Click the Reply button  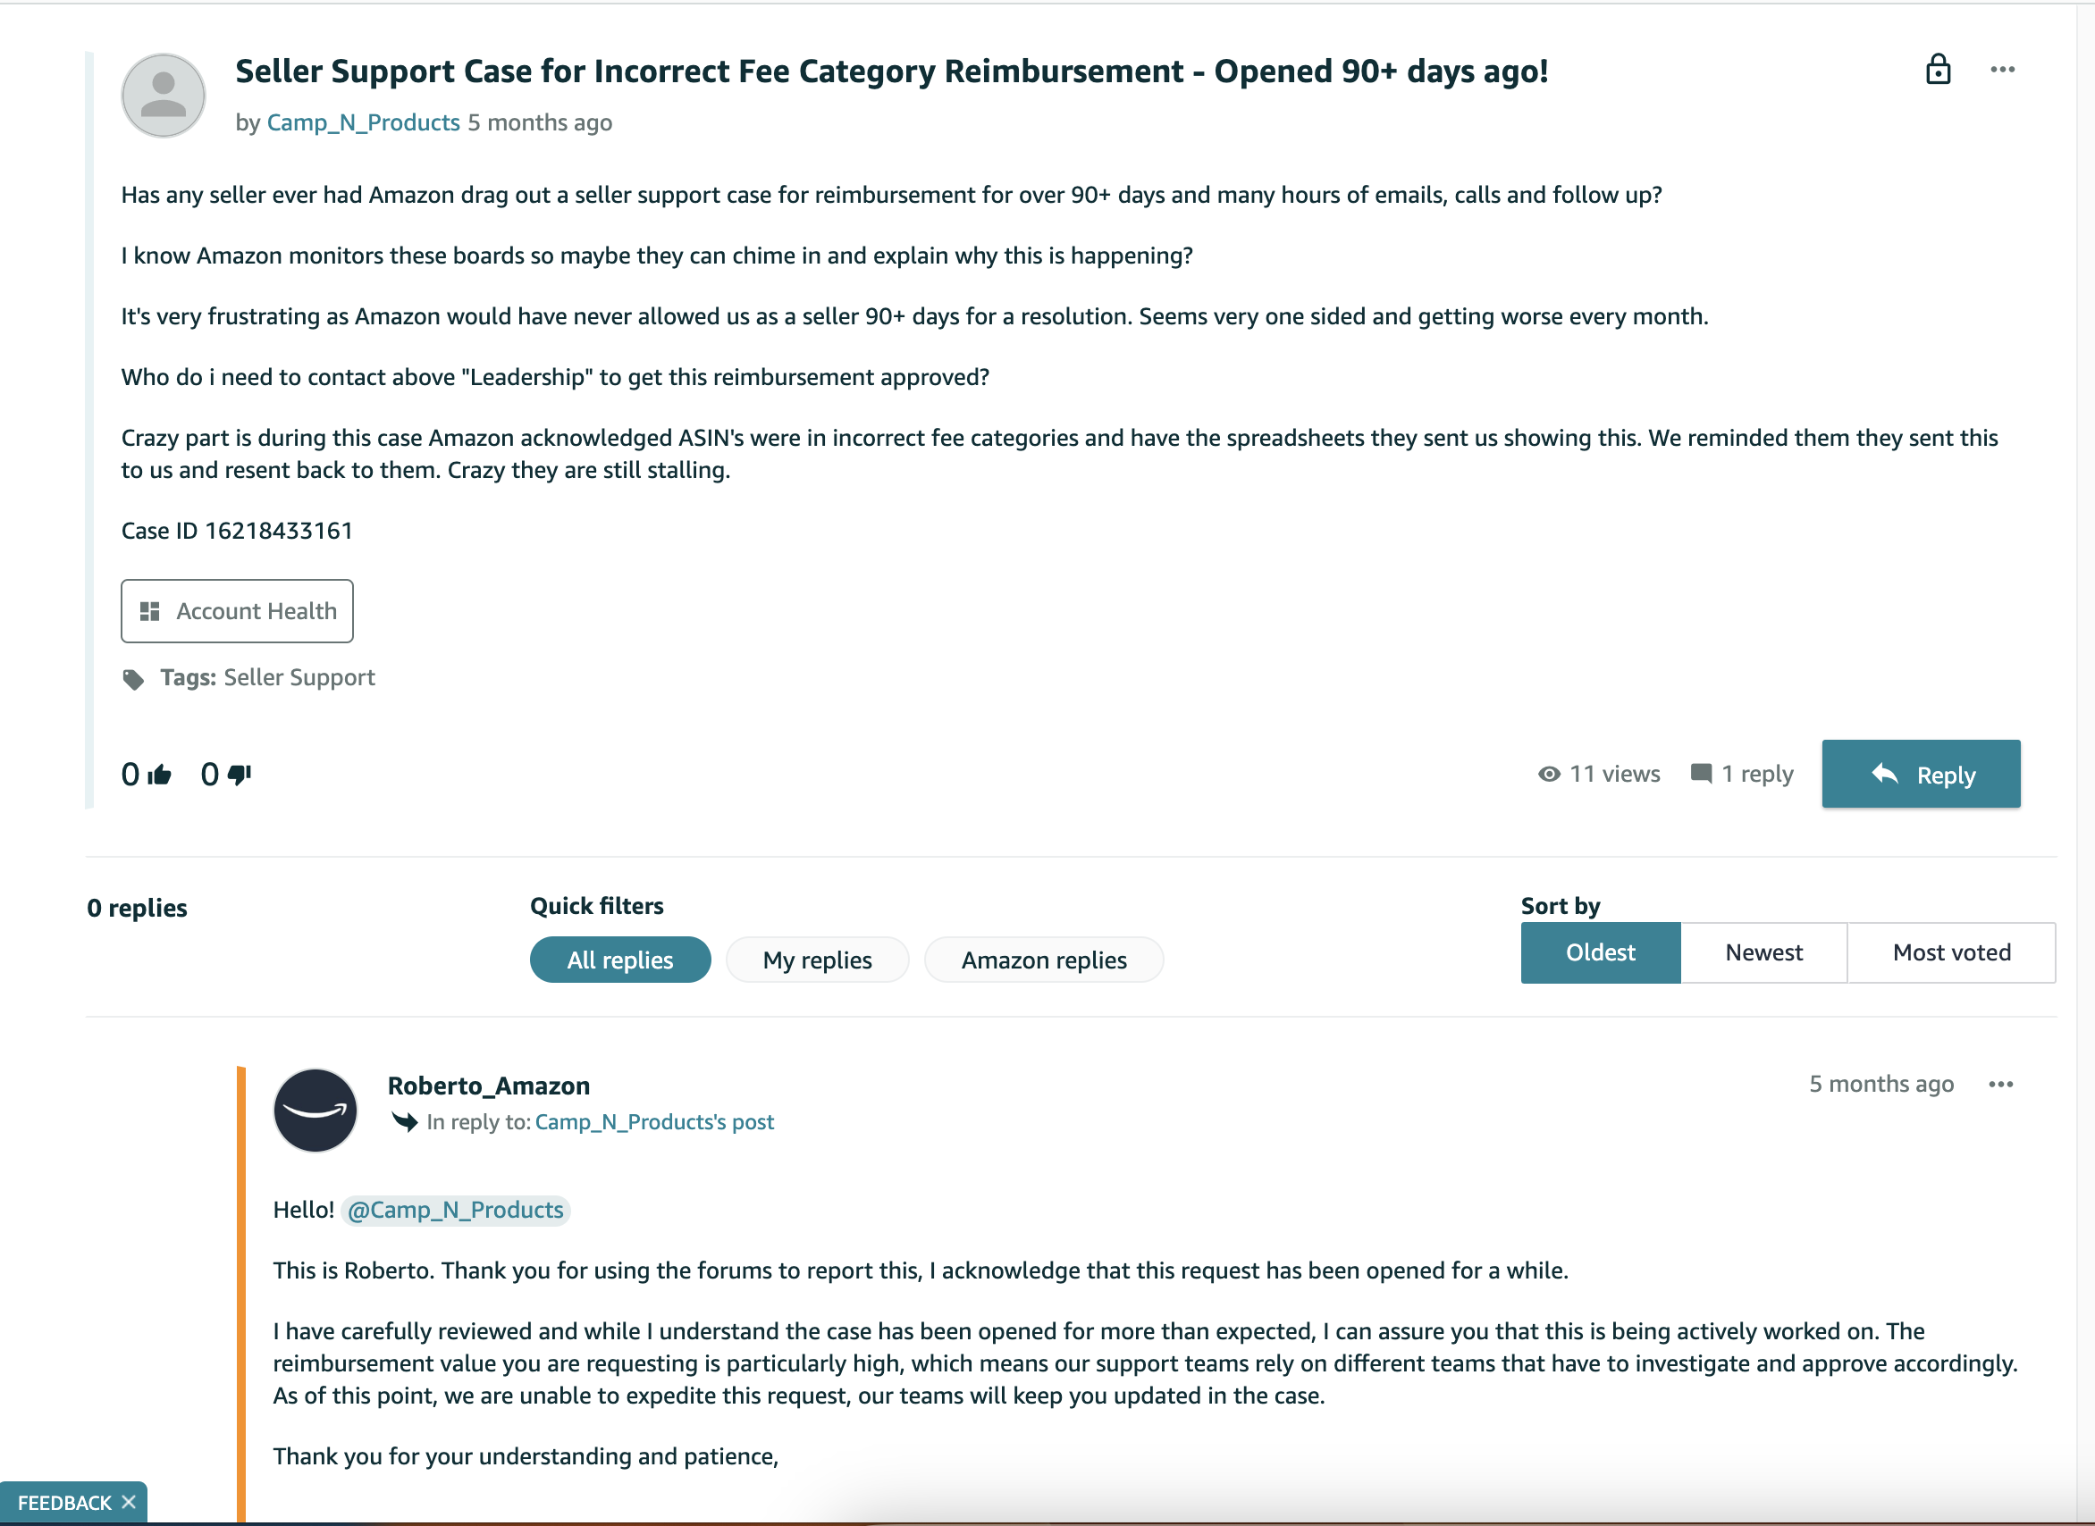[x=1922, y=774]
